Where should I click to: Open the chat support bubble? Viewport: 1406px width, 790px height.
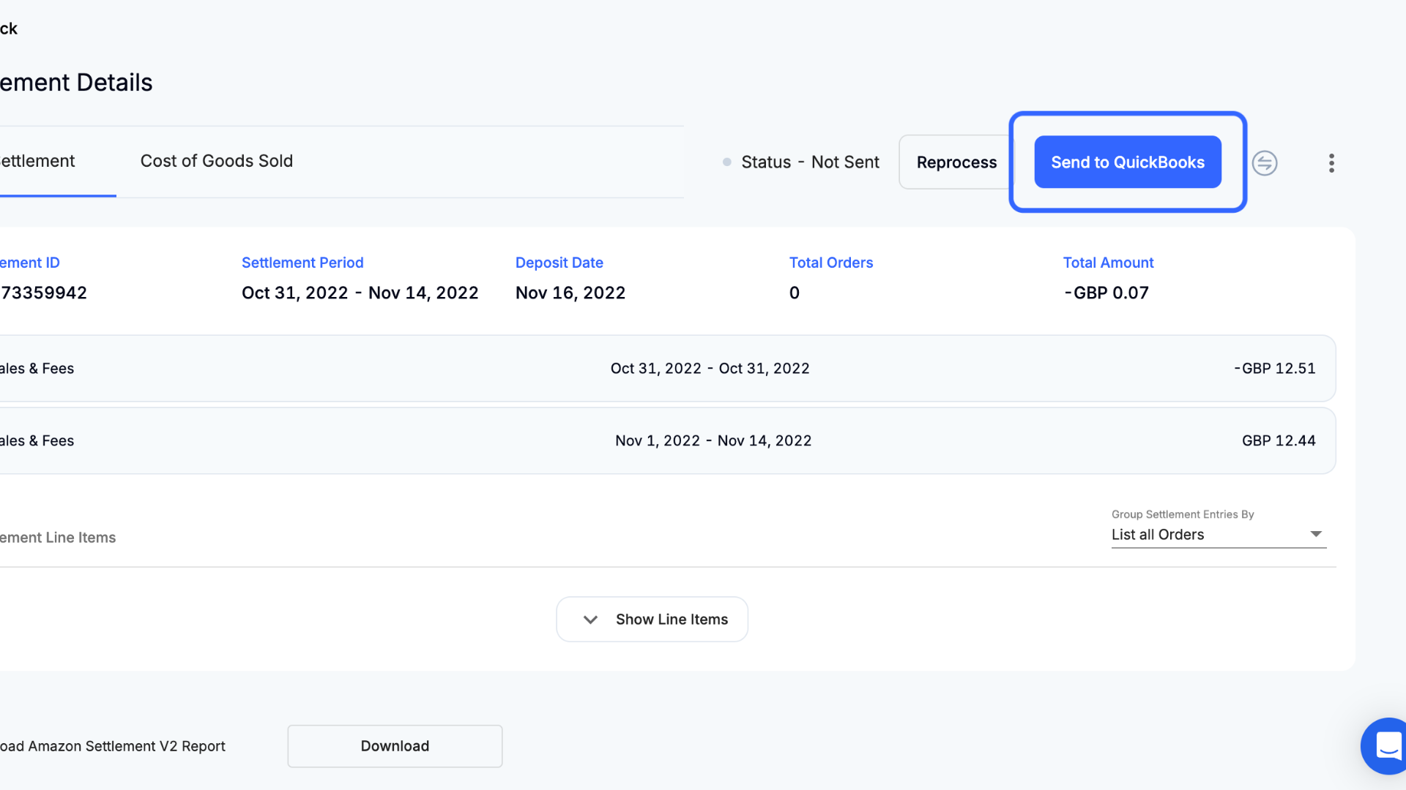coord(1386,746)
